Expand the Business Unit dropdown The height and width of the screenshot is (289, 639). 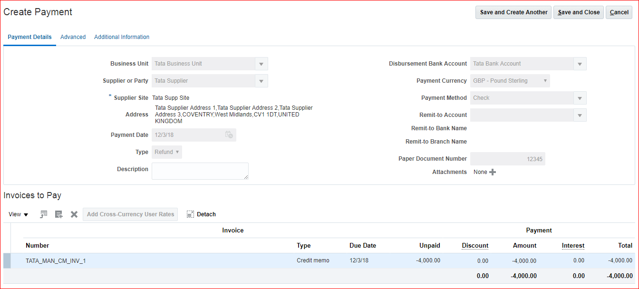point(261,64)
